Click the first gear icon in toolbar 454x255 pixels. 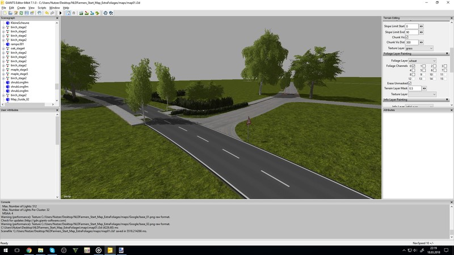pyautogui.click(x=106, y=13)
